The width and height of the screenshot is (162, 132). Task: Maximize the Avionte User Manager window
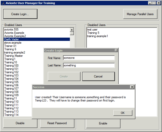154,3
